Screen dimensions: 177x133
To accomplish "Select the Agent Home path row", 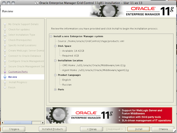I will point(95,70).
